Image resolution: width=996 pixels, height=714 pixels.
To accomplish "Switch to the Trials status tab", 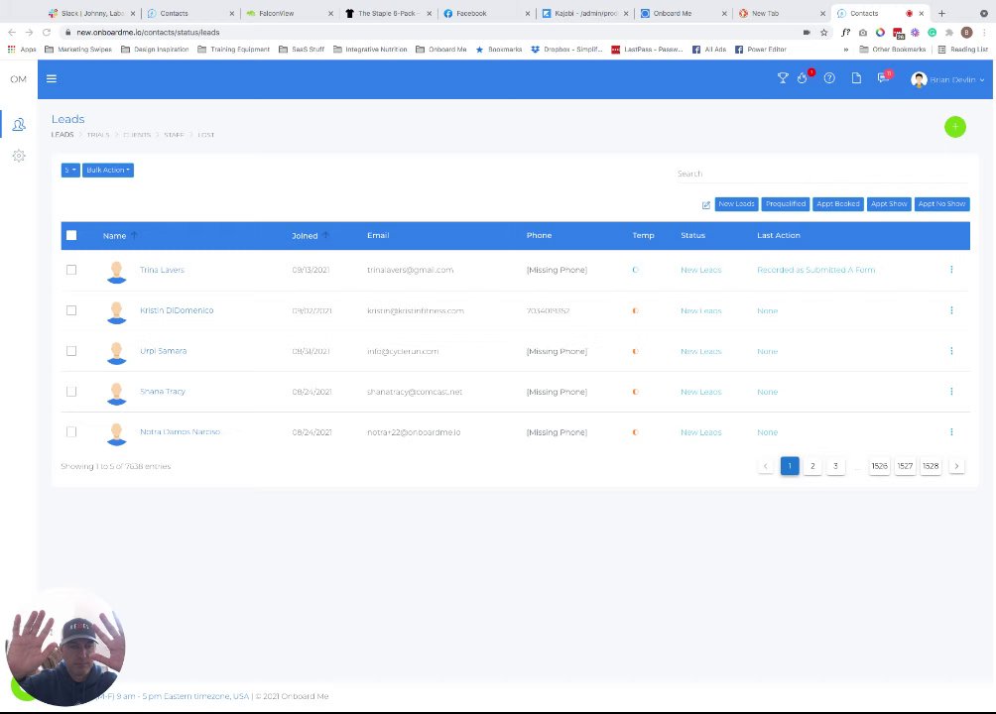I will click(98, 135).
